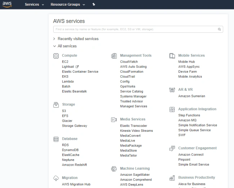Open the EKS service

click(65, 77)
